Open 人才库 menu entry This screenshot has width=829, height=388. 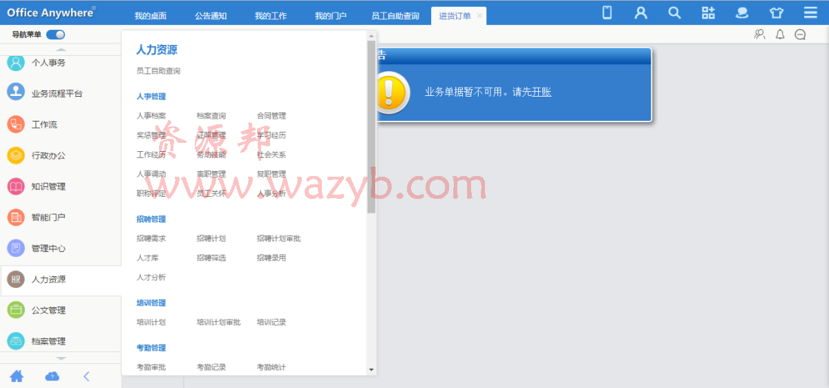coord(147,258)
